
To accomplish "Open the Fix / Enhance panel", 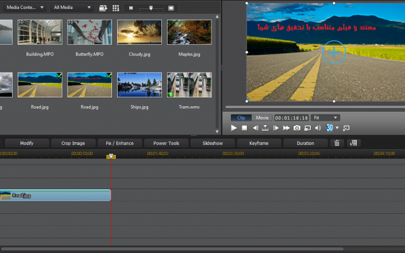I will (x=120, y=143).
